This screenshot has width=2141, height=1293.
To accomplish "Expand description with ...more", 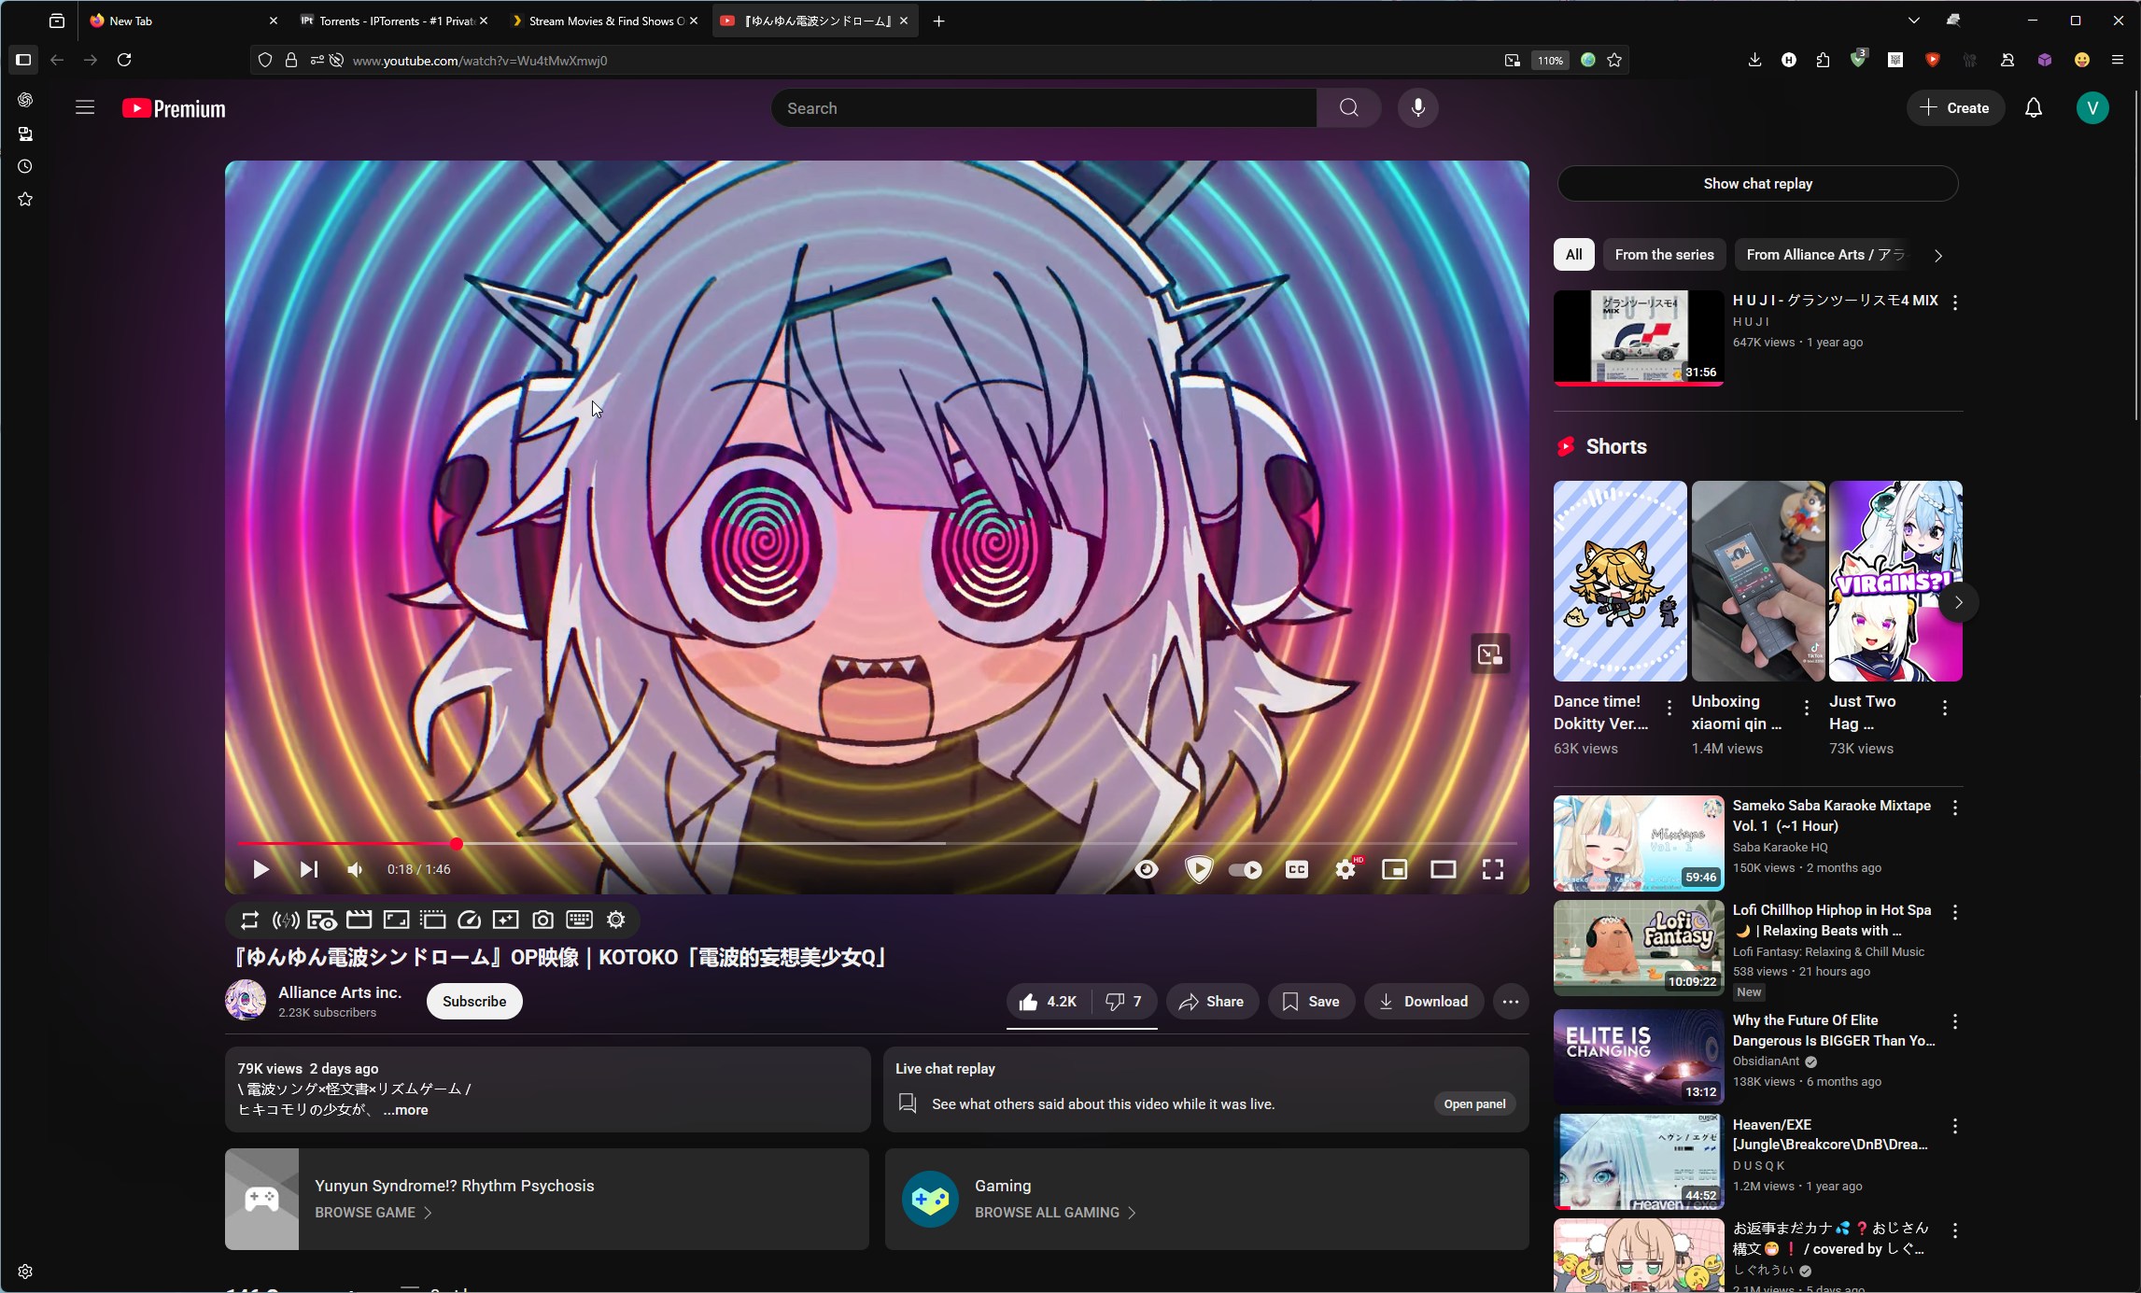I will click(405, 1110).
